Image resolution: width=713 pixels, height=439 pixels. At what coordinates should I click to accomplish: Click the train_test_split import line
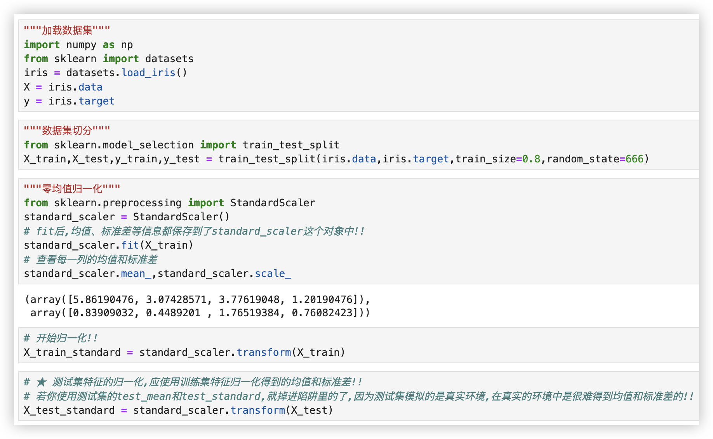click(x=181, y=145)
